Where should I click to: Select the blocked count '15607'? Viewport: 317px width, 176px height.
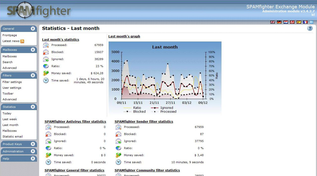[99, 52]
